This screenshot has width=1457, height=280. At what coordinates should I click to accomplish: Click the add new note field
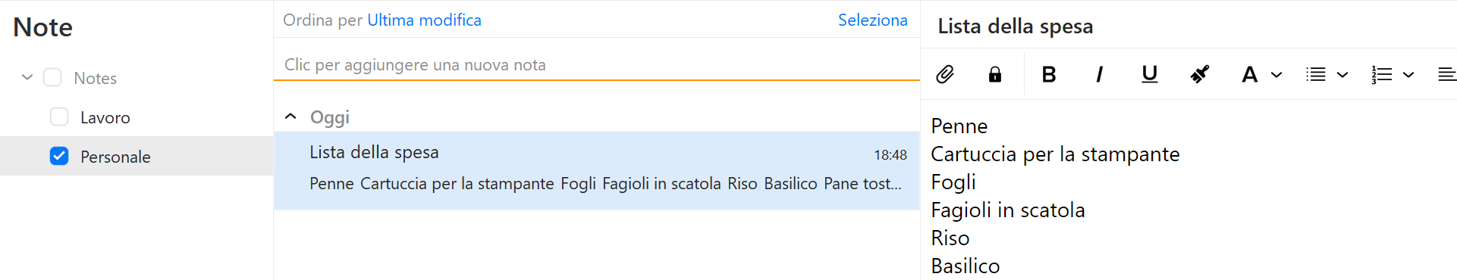tap(597, 64)
